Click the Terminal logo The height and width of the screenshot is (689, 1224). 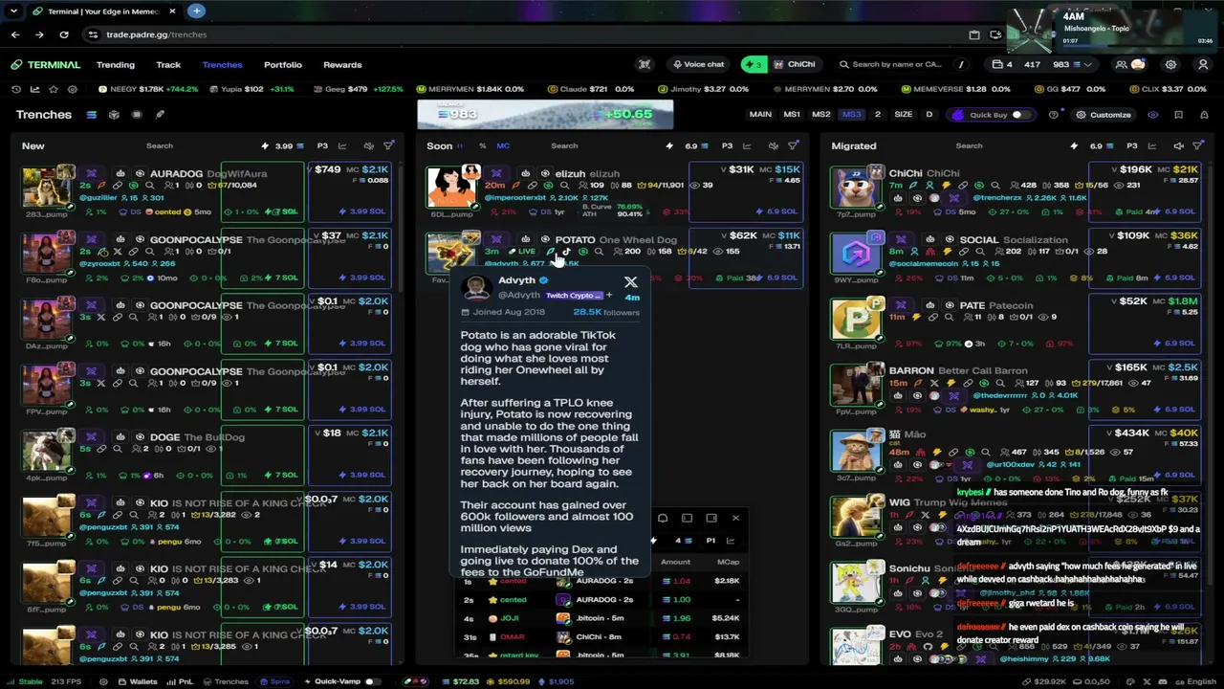pos(46,65)
